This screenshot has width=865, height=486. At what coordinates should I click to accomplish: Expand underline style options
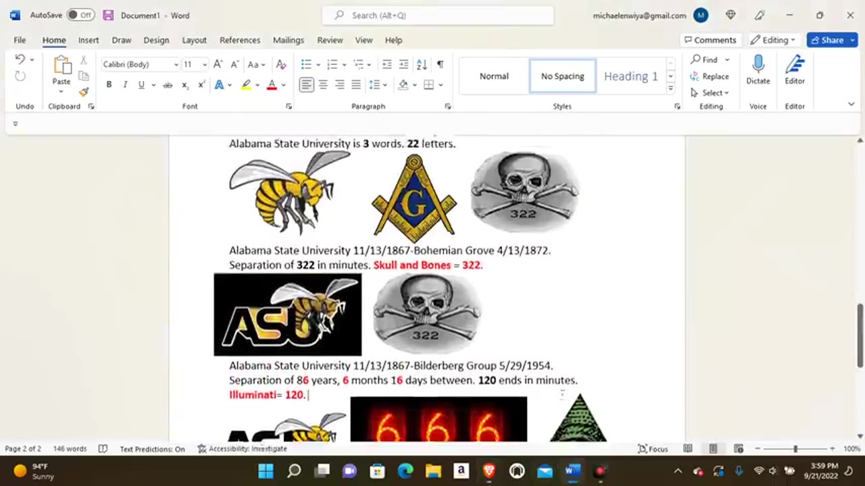pos(153,84)
